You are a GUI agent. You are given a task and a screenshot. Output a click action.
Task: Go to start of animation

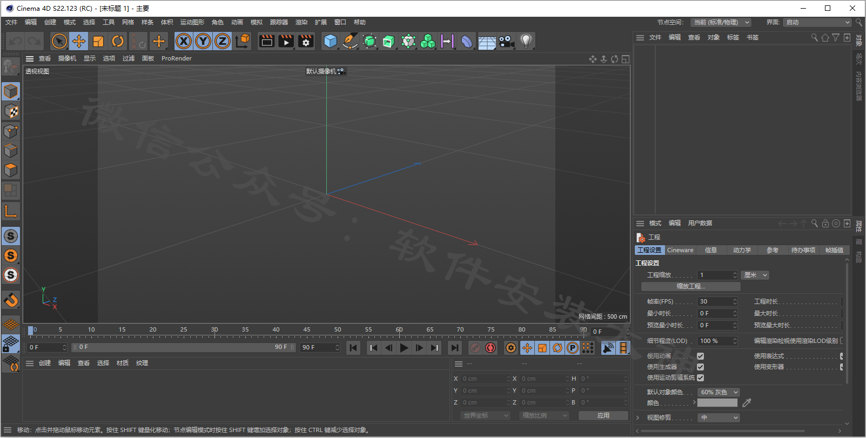tap(353, 348)
